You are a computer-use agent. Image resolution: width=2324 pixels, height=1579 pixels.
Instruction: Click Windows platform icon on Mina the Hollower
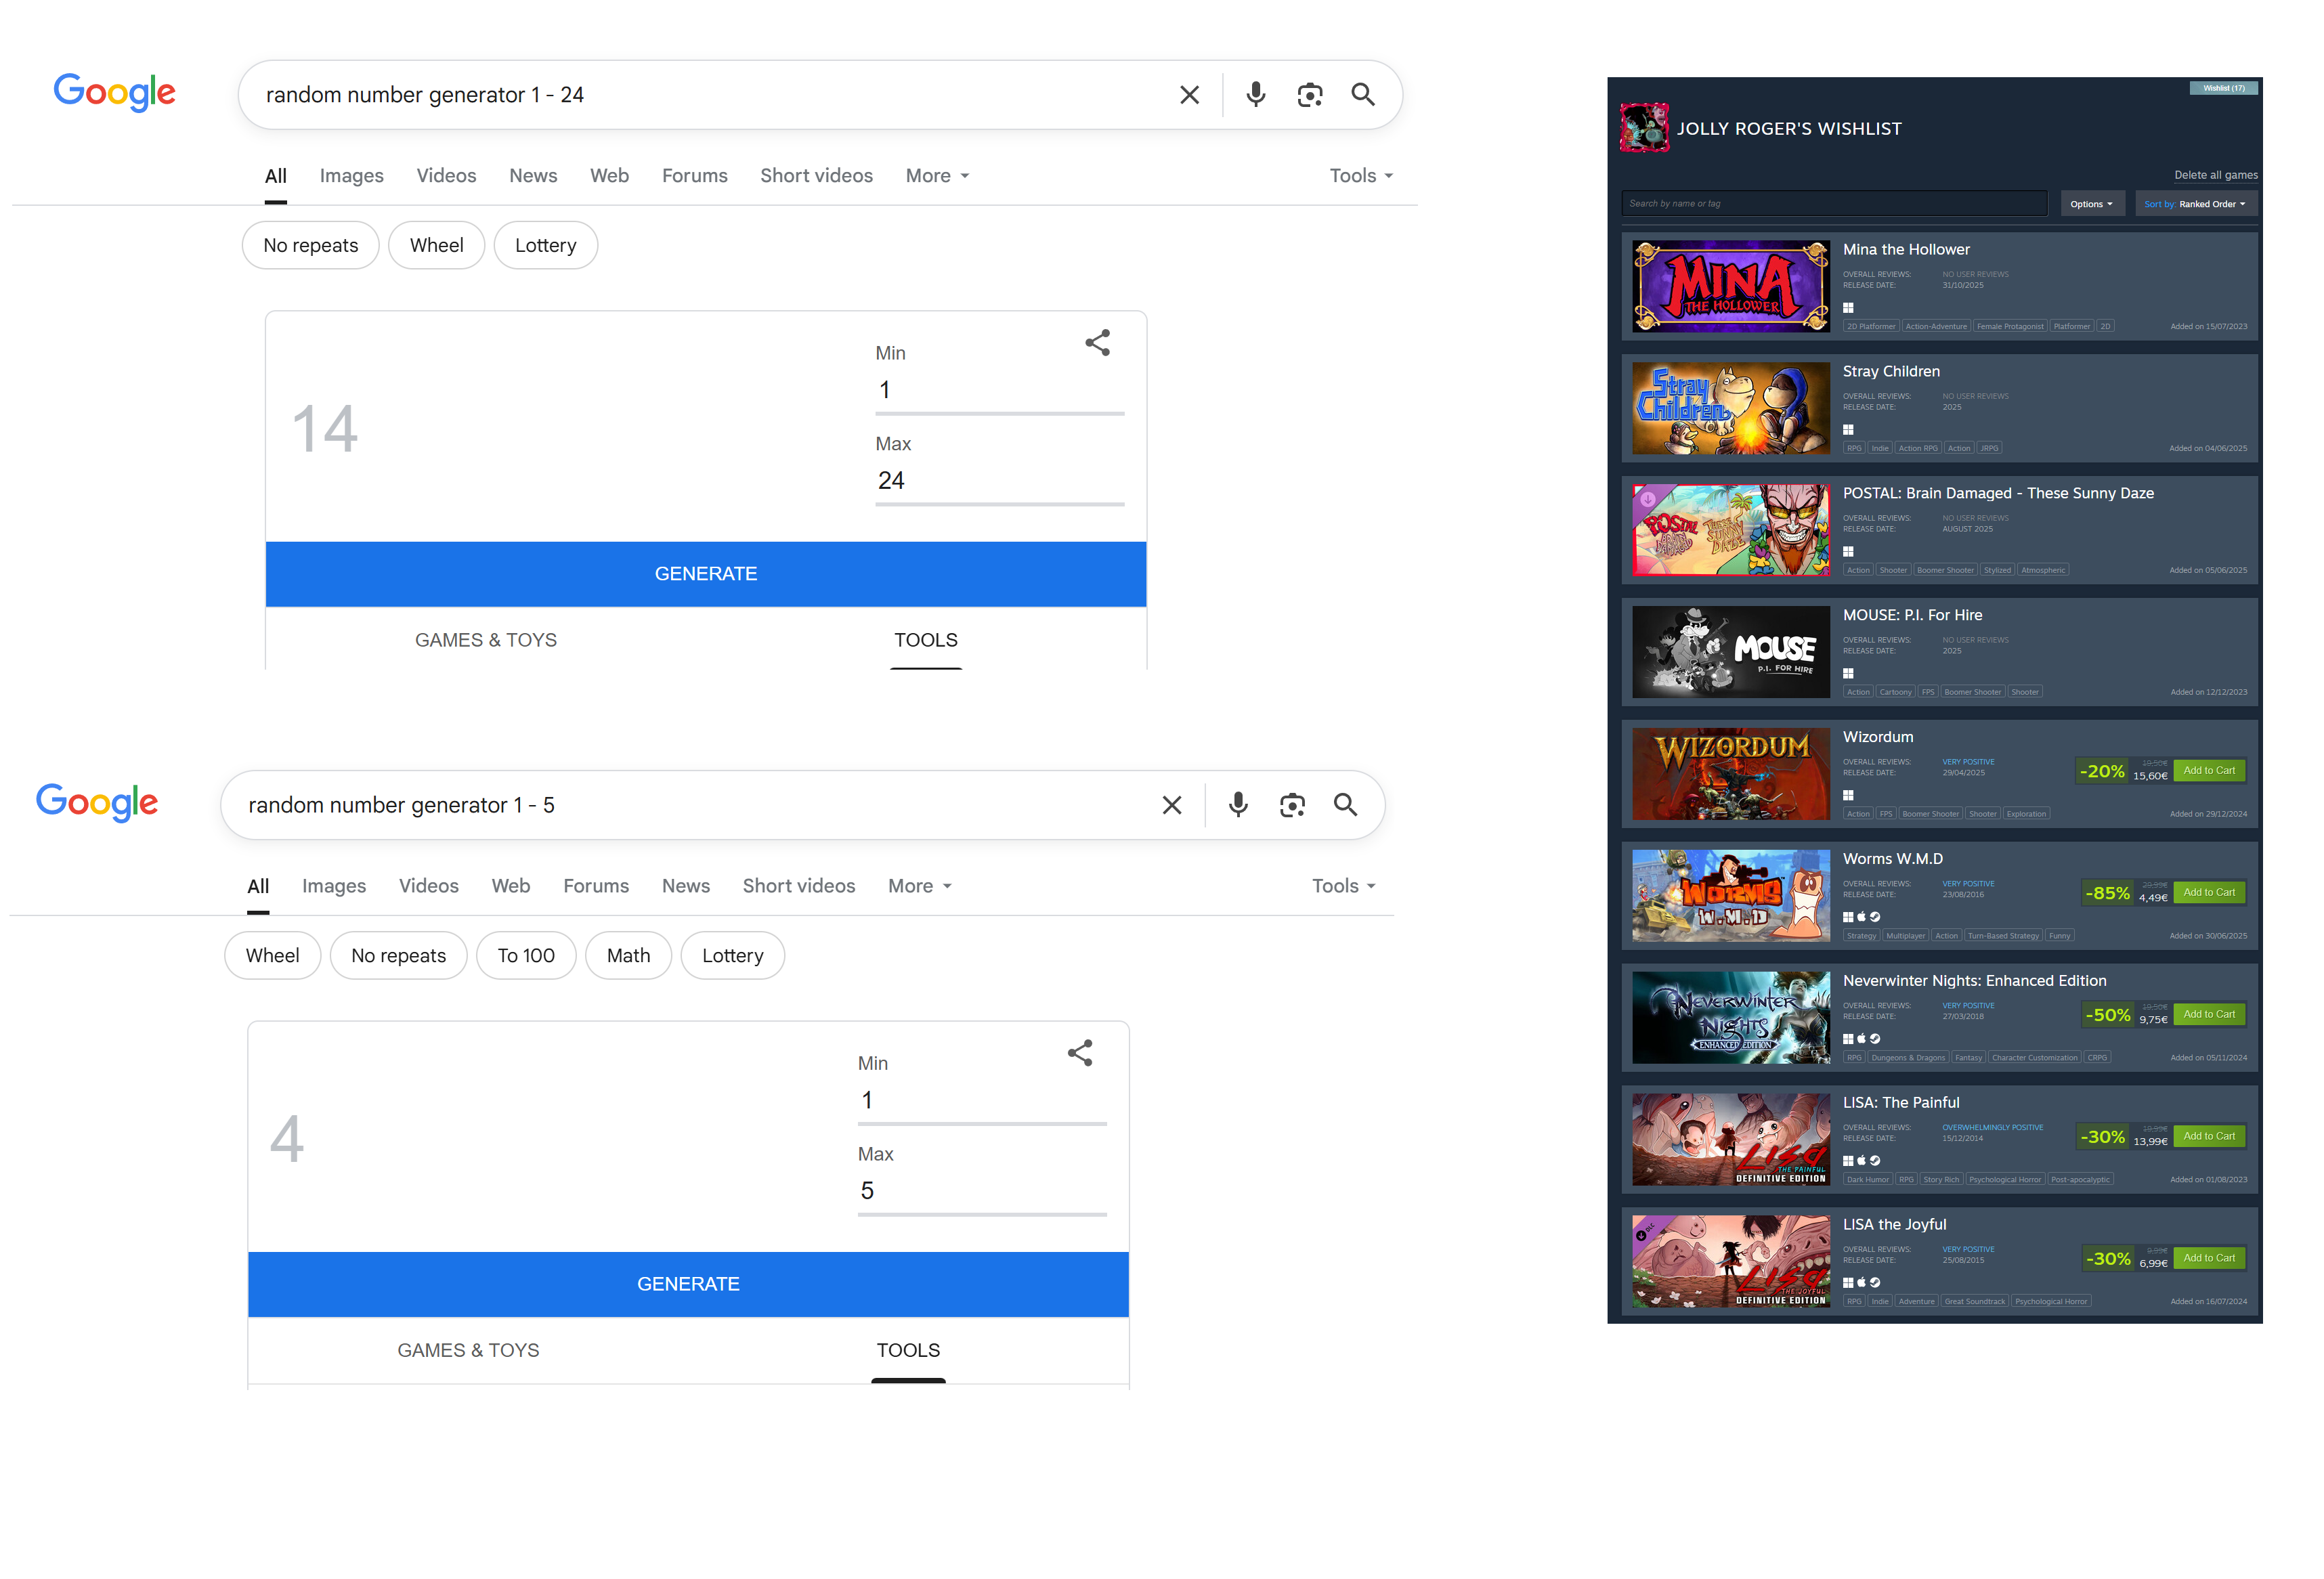pos(1848,308)
